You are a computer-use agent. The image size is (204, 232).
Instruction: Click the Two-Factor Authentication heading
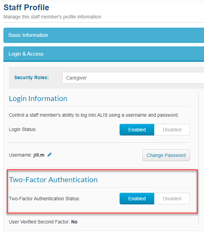pos(53,179)
